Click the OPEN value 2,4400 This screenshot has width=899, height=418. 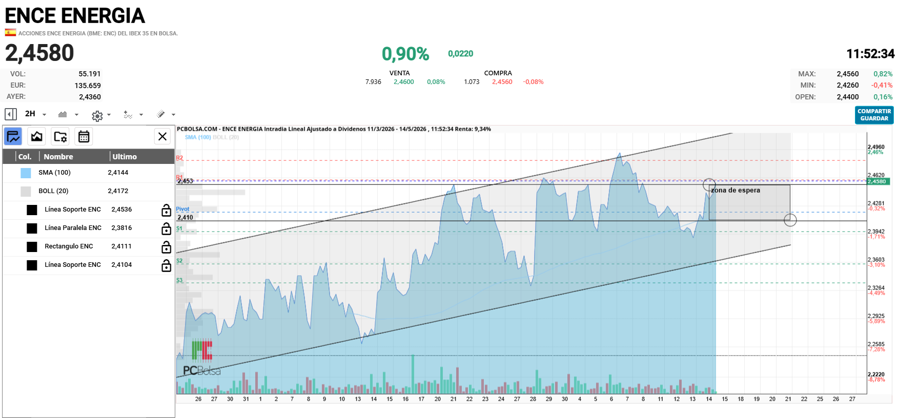pos(848,97)
